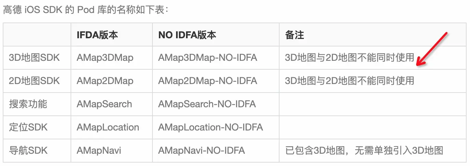Screen dimensions: 470x166
Task: Click AMapNavi pod name
Action: pyautogui.click(x=99, y=150)
